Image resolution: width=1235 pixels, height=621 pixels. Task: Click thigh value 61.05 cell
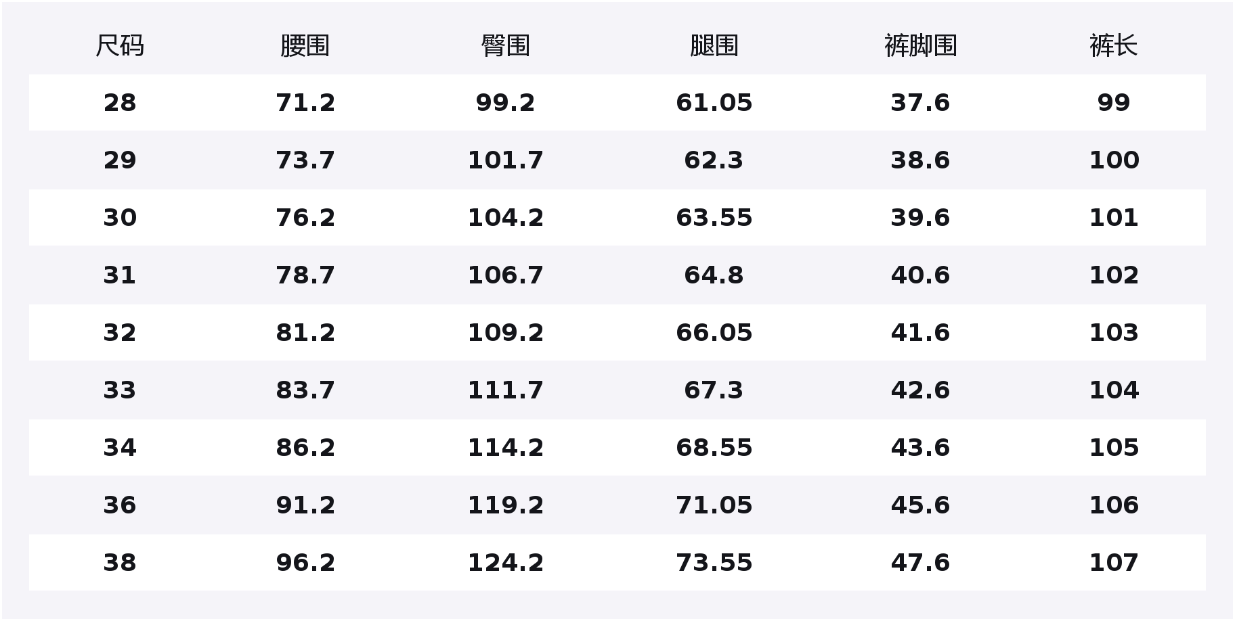tap(714, 103)
